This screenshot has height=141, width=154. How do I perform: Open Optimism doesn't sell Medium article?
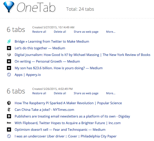pos(60,130)
